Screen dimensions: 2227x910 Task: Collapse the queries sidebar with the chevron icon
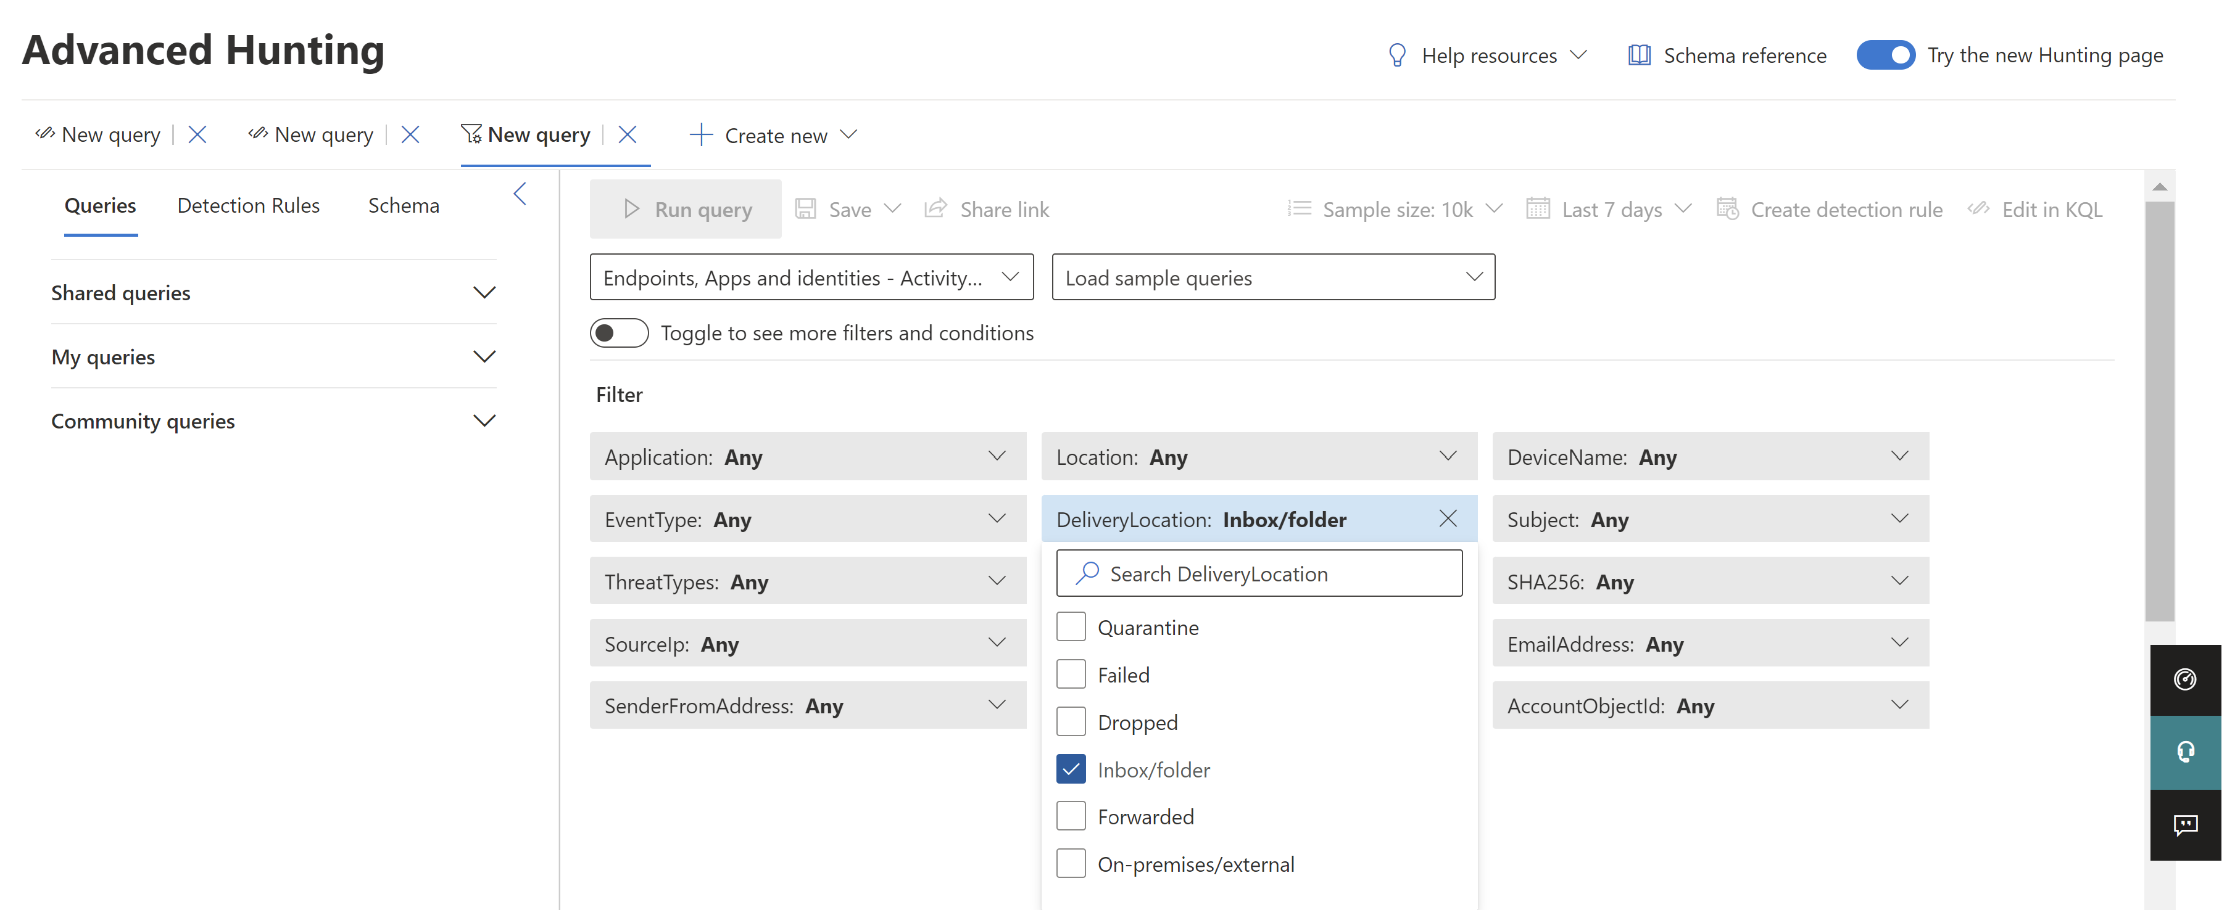click(x=520, y=194)
